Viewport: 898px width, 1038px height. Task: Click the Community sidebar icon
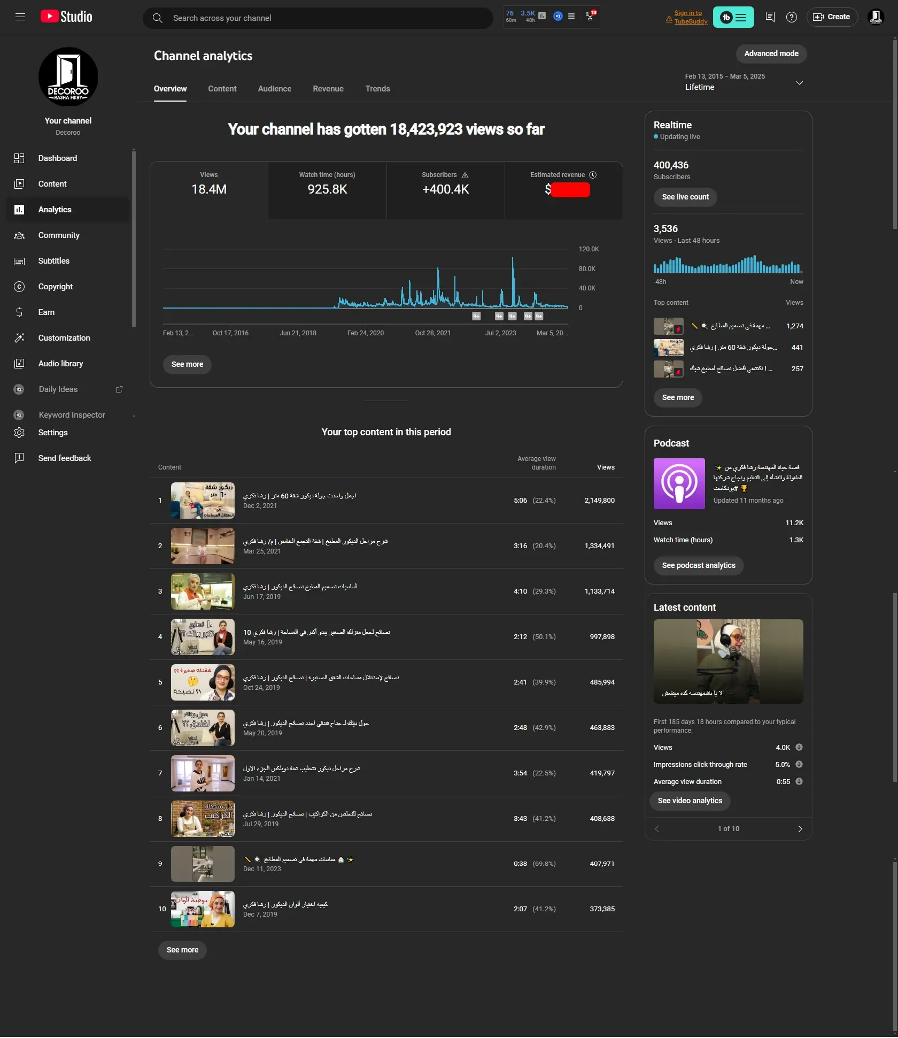[x=19, y=235]
